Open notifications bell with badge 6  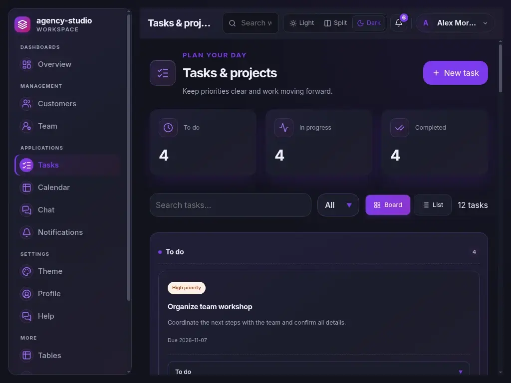point(399,23)
